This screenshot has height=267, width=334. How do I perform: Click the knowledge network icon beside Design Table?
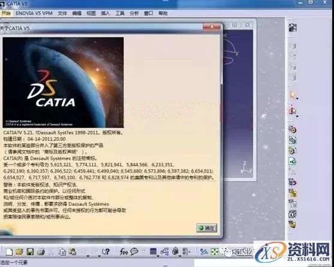pos(165,251)
